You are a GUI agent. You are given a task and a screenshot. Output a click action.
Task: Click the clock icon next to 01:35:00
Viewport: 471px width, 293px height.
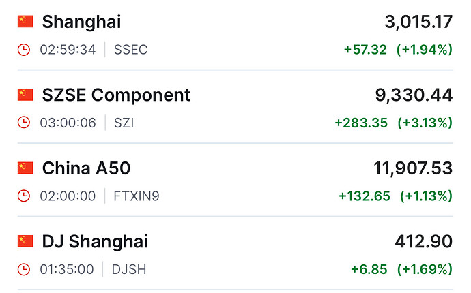tap(24, 269)
